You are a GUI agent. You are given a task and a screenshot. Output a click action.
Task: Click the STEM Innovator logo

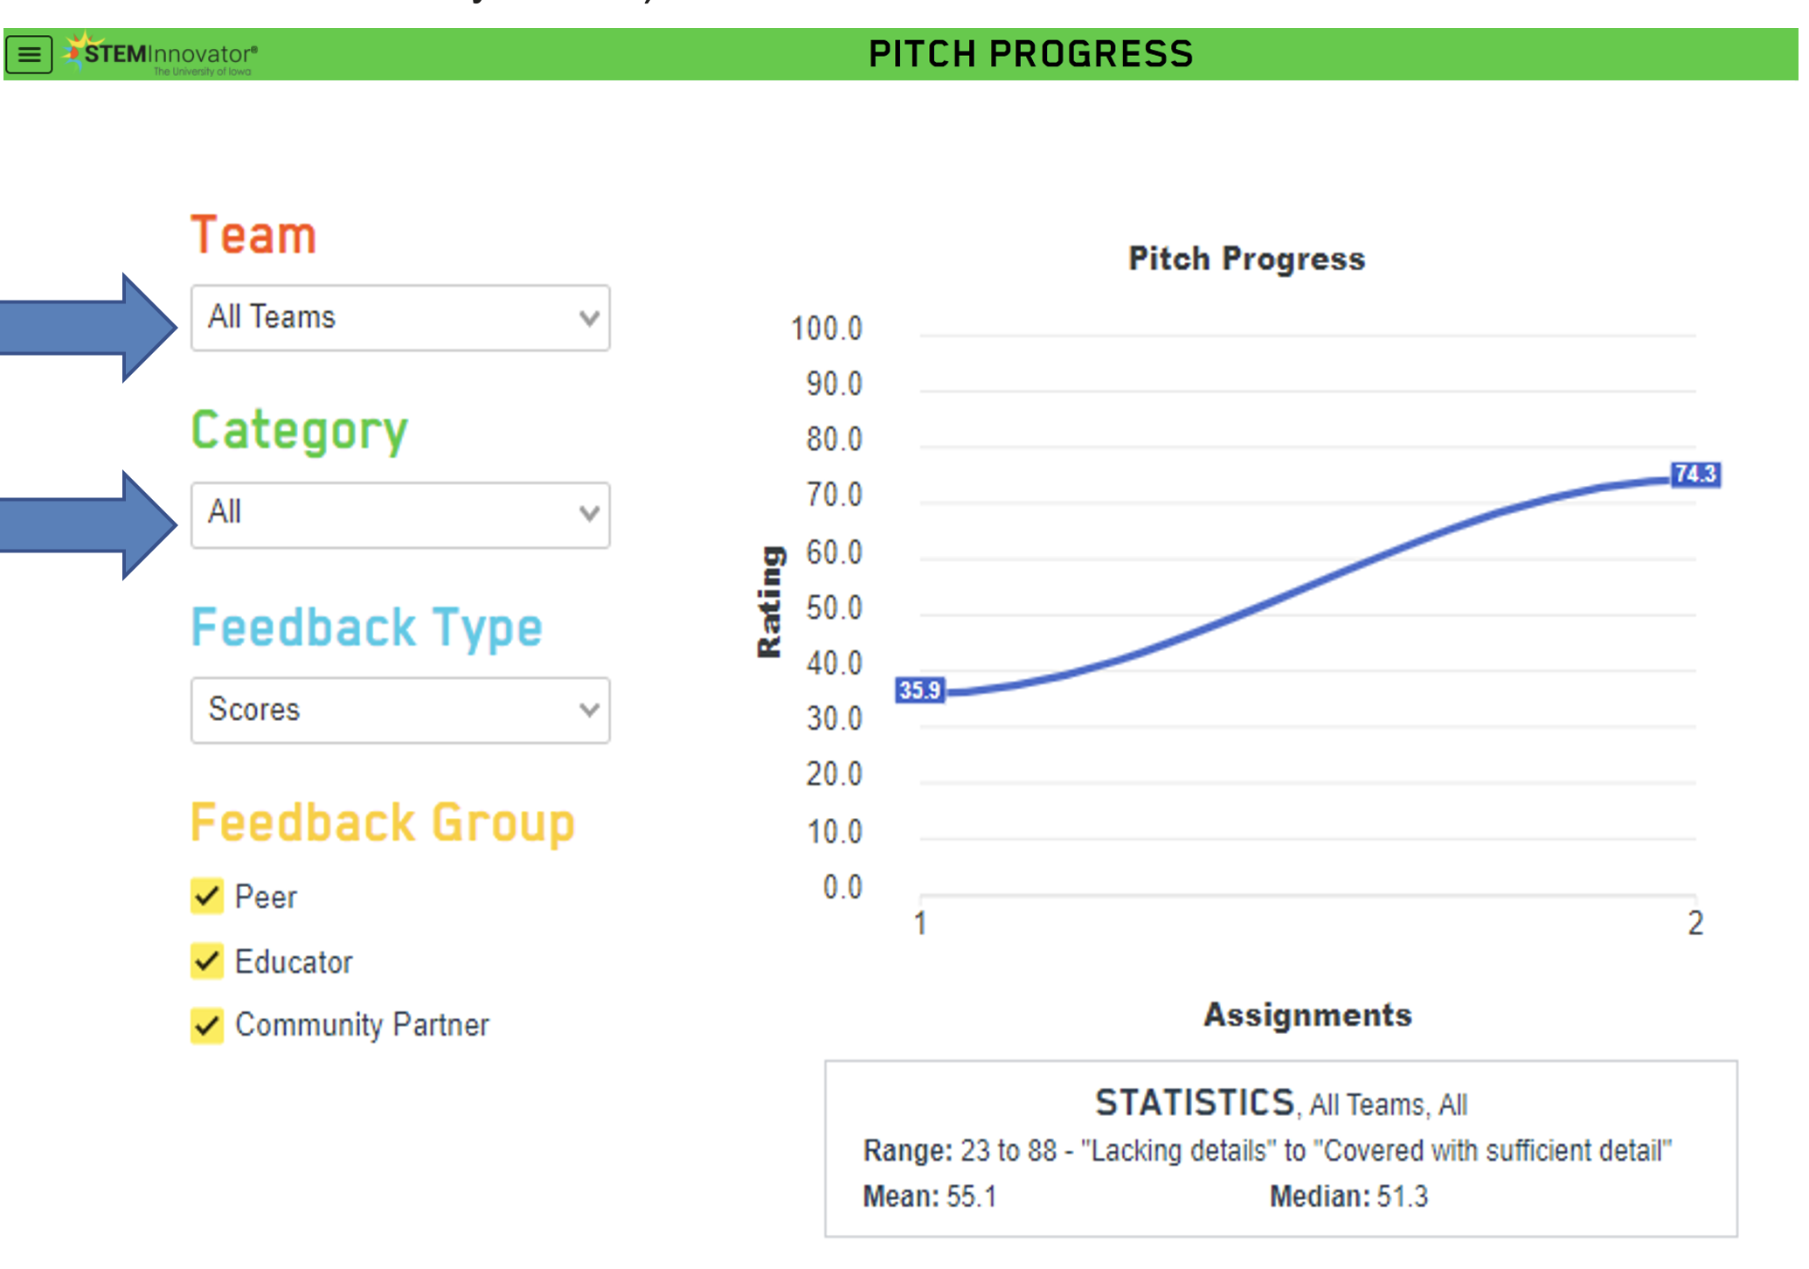coord(163,54)
